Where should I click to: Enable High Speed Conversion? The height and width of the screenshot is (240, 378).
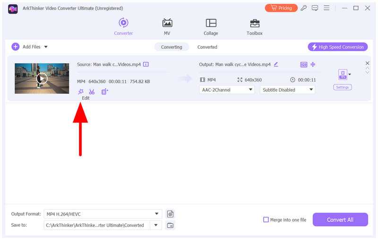point(337,47)
